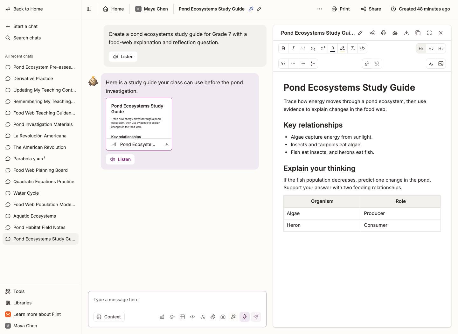Insert a table from the message toolbar
Image resolution: width=458 pixels, height=334 pixels.
tap(182, 317)
